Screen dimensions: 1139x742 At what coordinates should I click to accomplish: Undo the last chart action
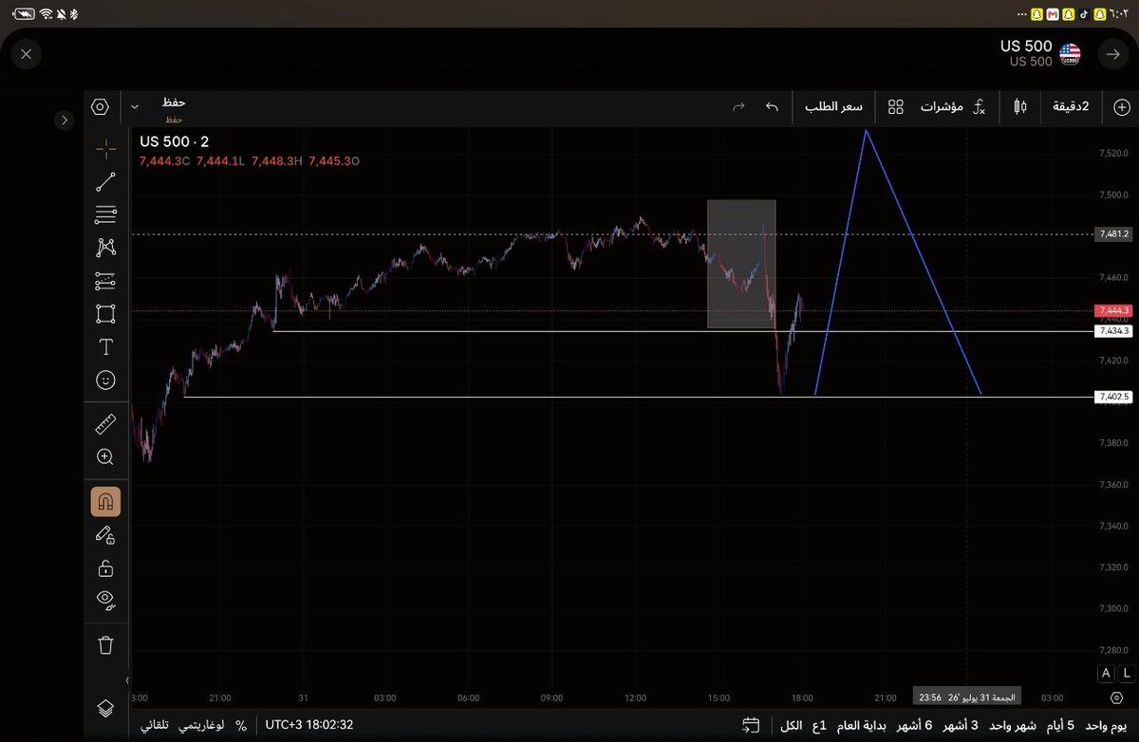click(x=772, y=107)
